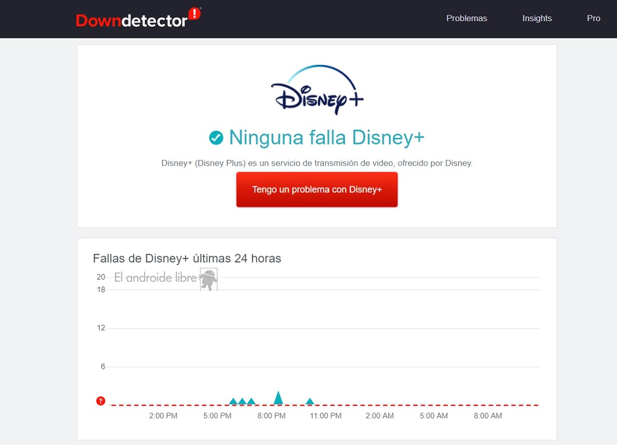Image resolution: width=617 pixels, height=445 pixels.
Task: Click the 8:00 PM axis label
Action: tap(271, 416)
